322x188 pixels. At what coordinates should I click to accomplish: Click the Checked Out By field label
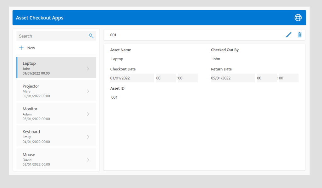225,50
